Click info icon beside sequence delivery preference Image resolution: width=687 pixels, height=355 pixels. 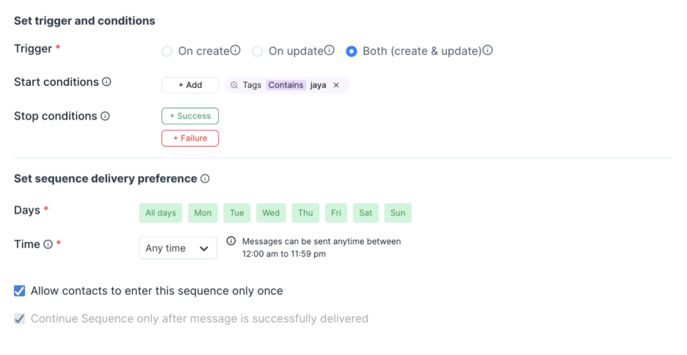205,178
